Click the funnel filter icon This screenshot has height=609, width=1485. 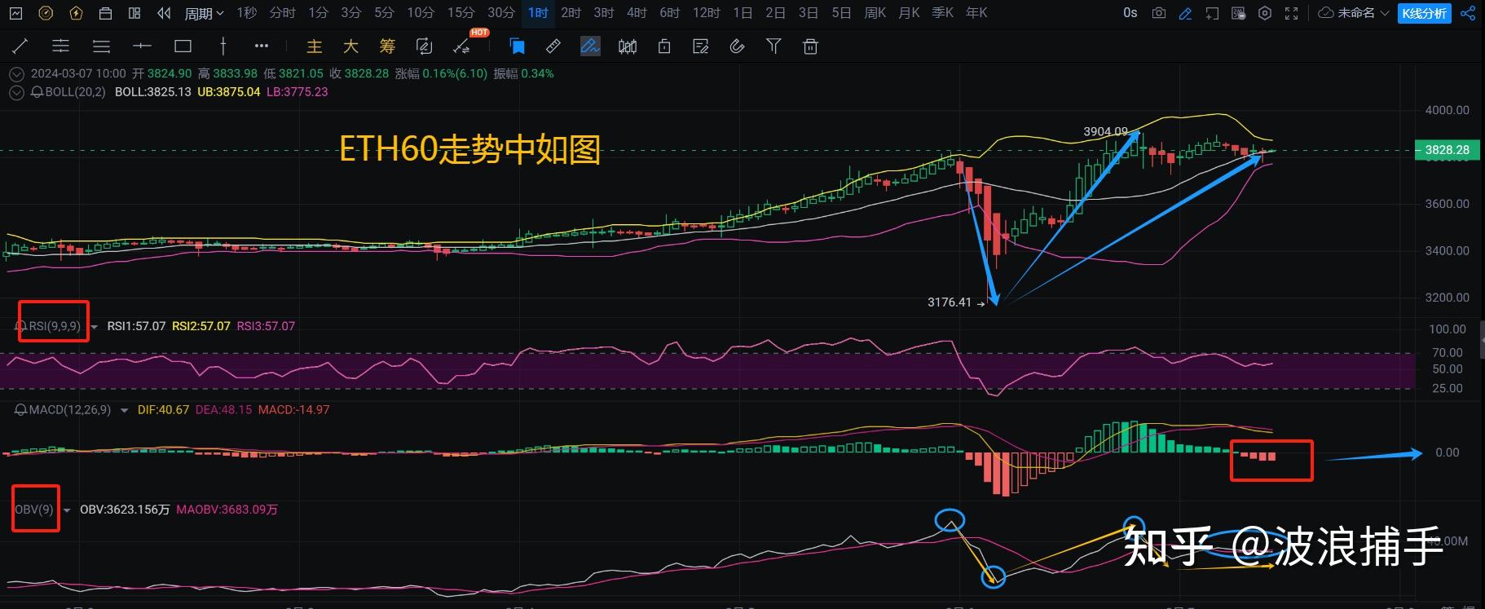[773, 46]
